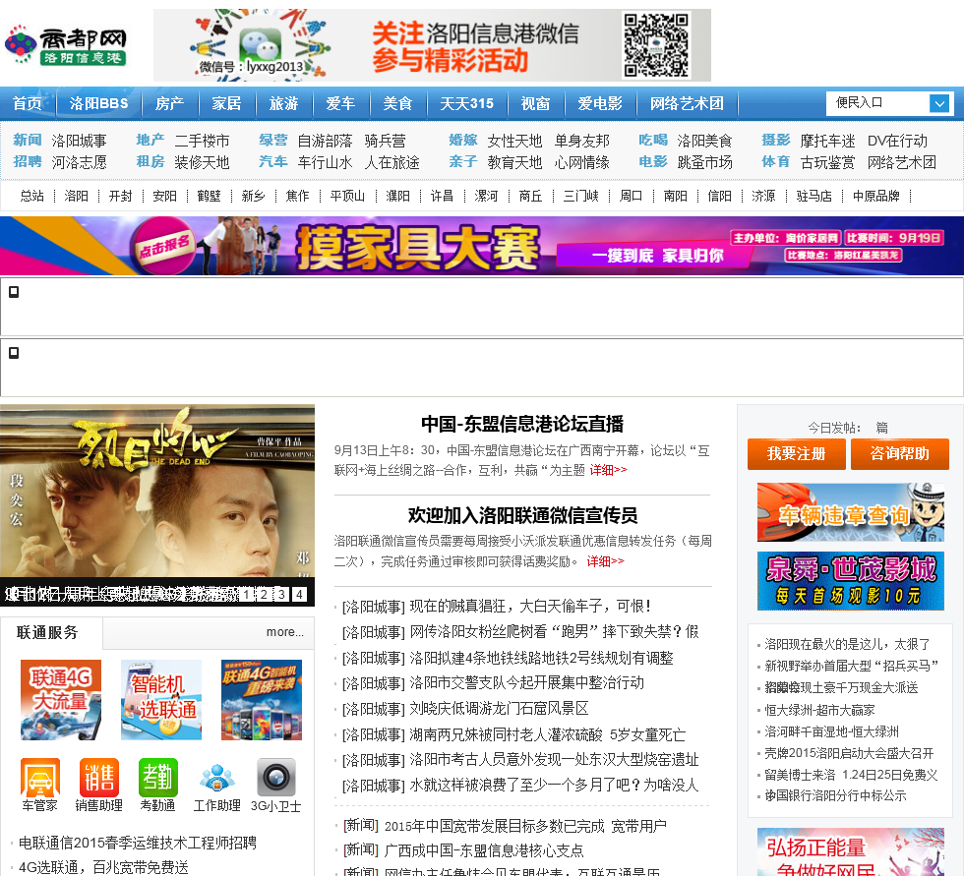Open the 装修天地 link

pyautogui.click(x=203, y=163)
